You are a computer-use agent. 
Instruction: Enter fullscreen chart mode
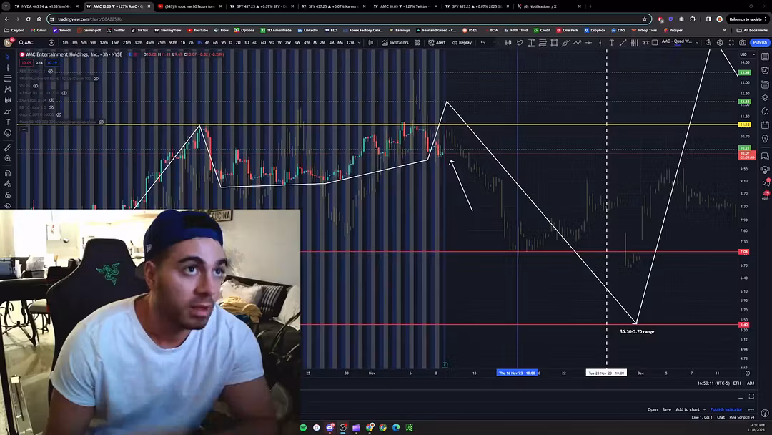pyautogui.click(x=731, y=42)
